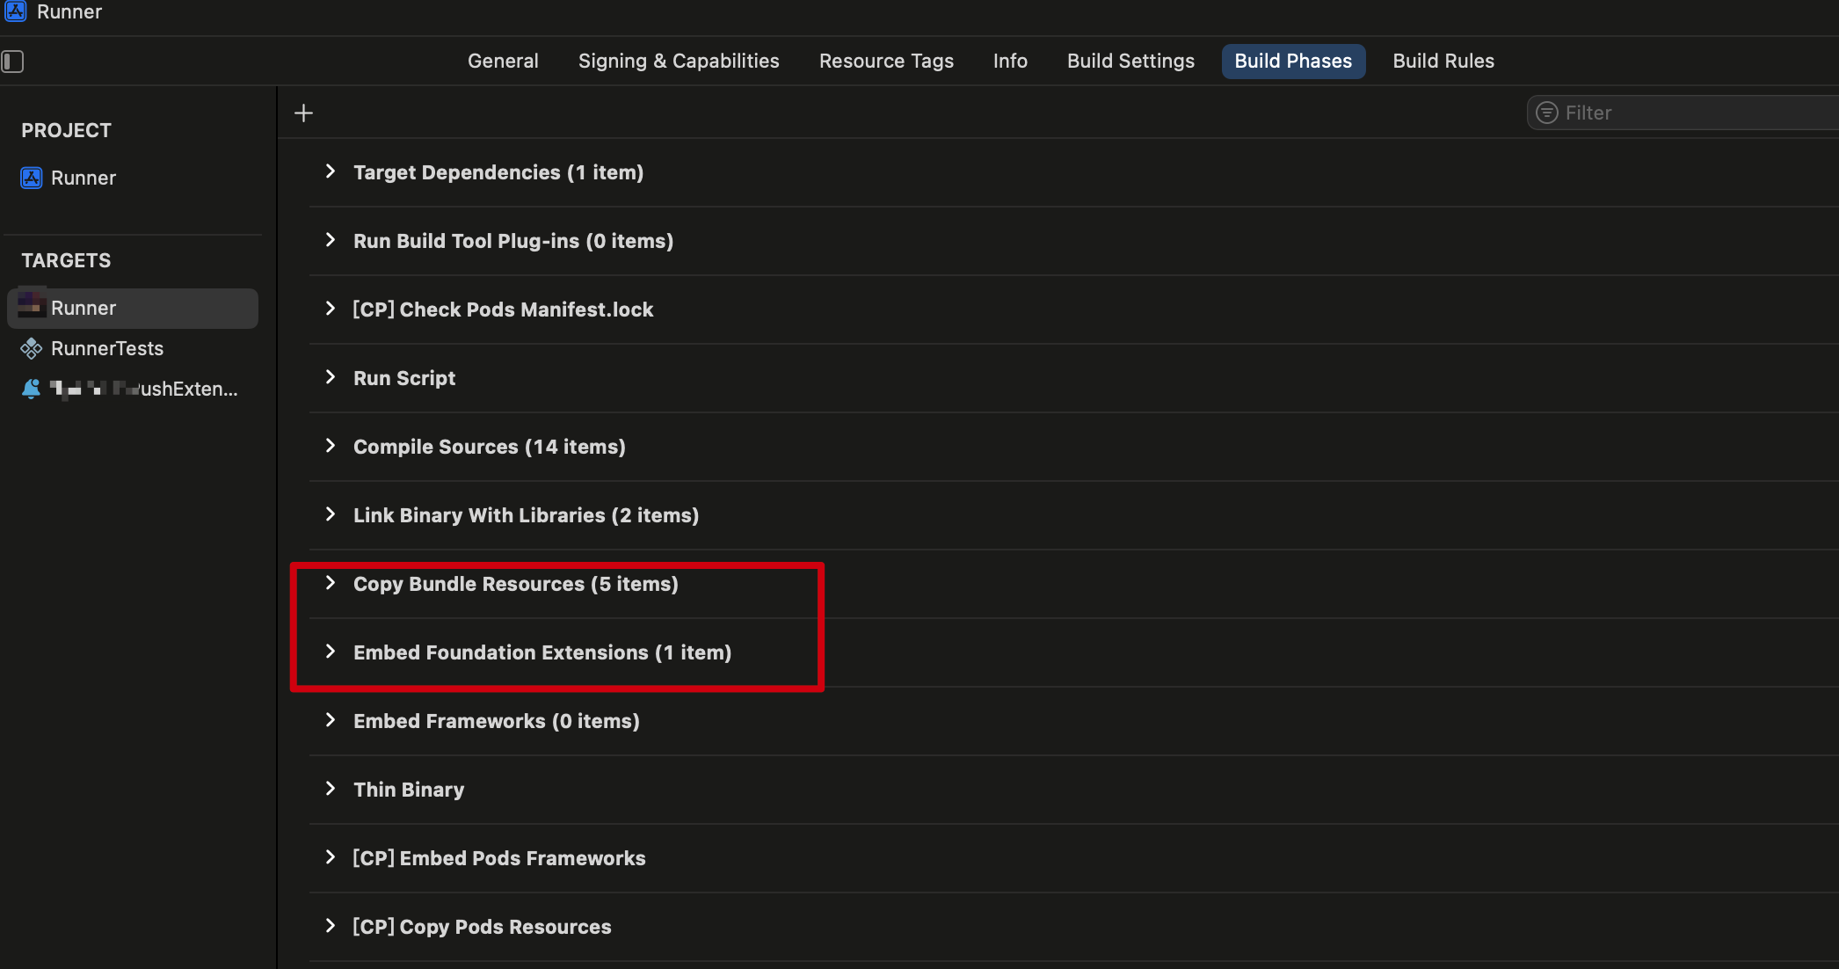Click '[CP] Copy Pods Resources' title

pos(482,927)
